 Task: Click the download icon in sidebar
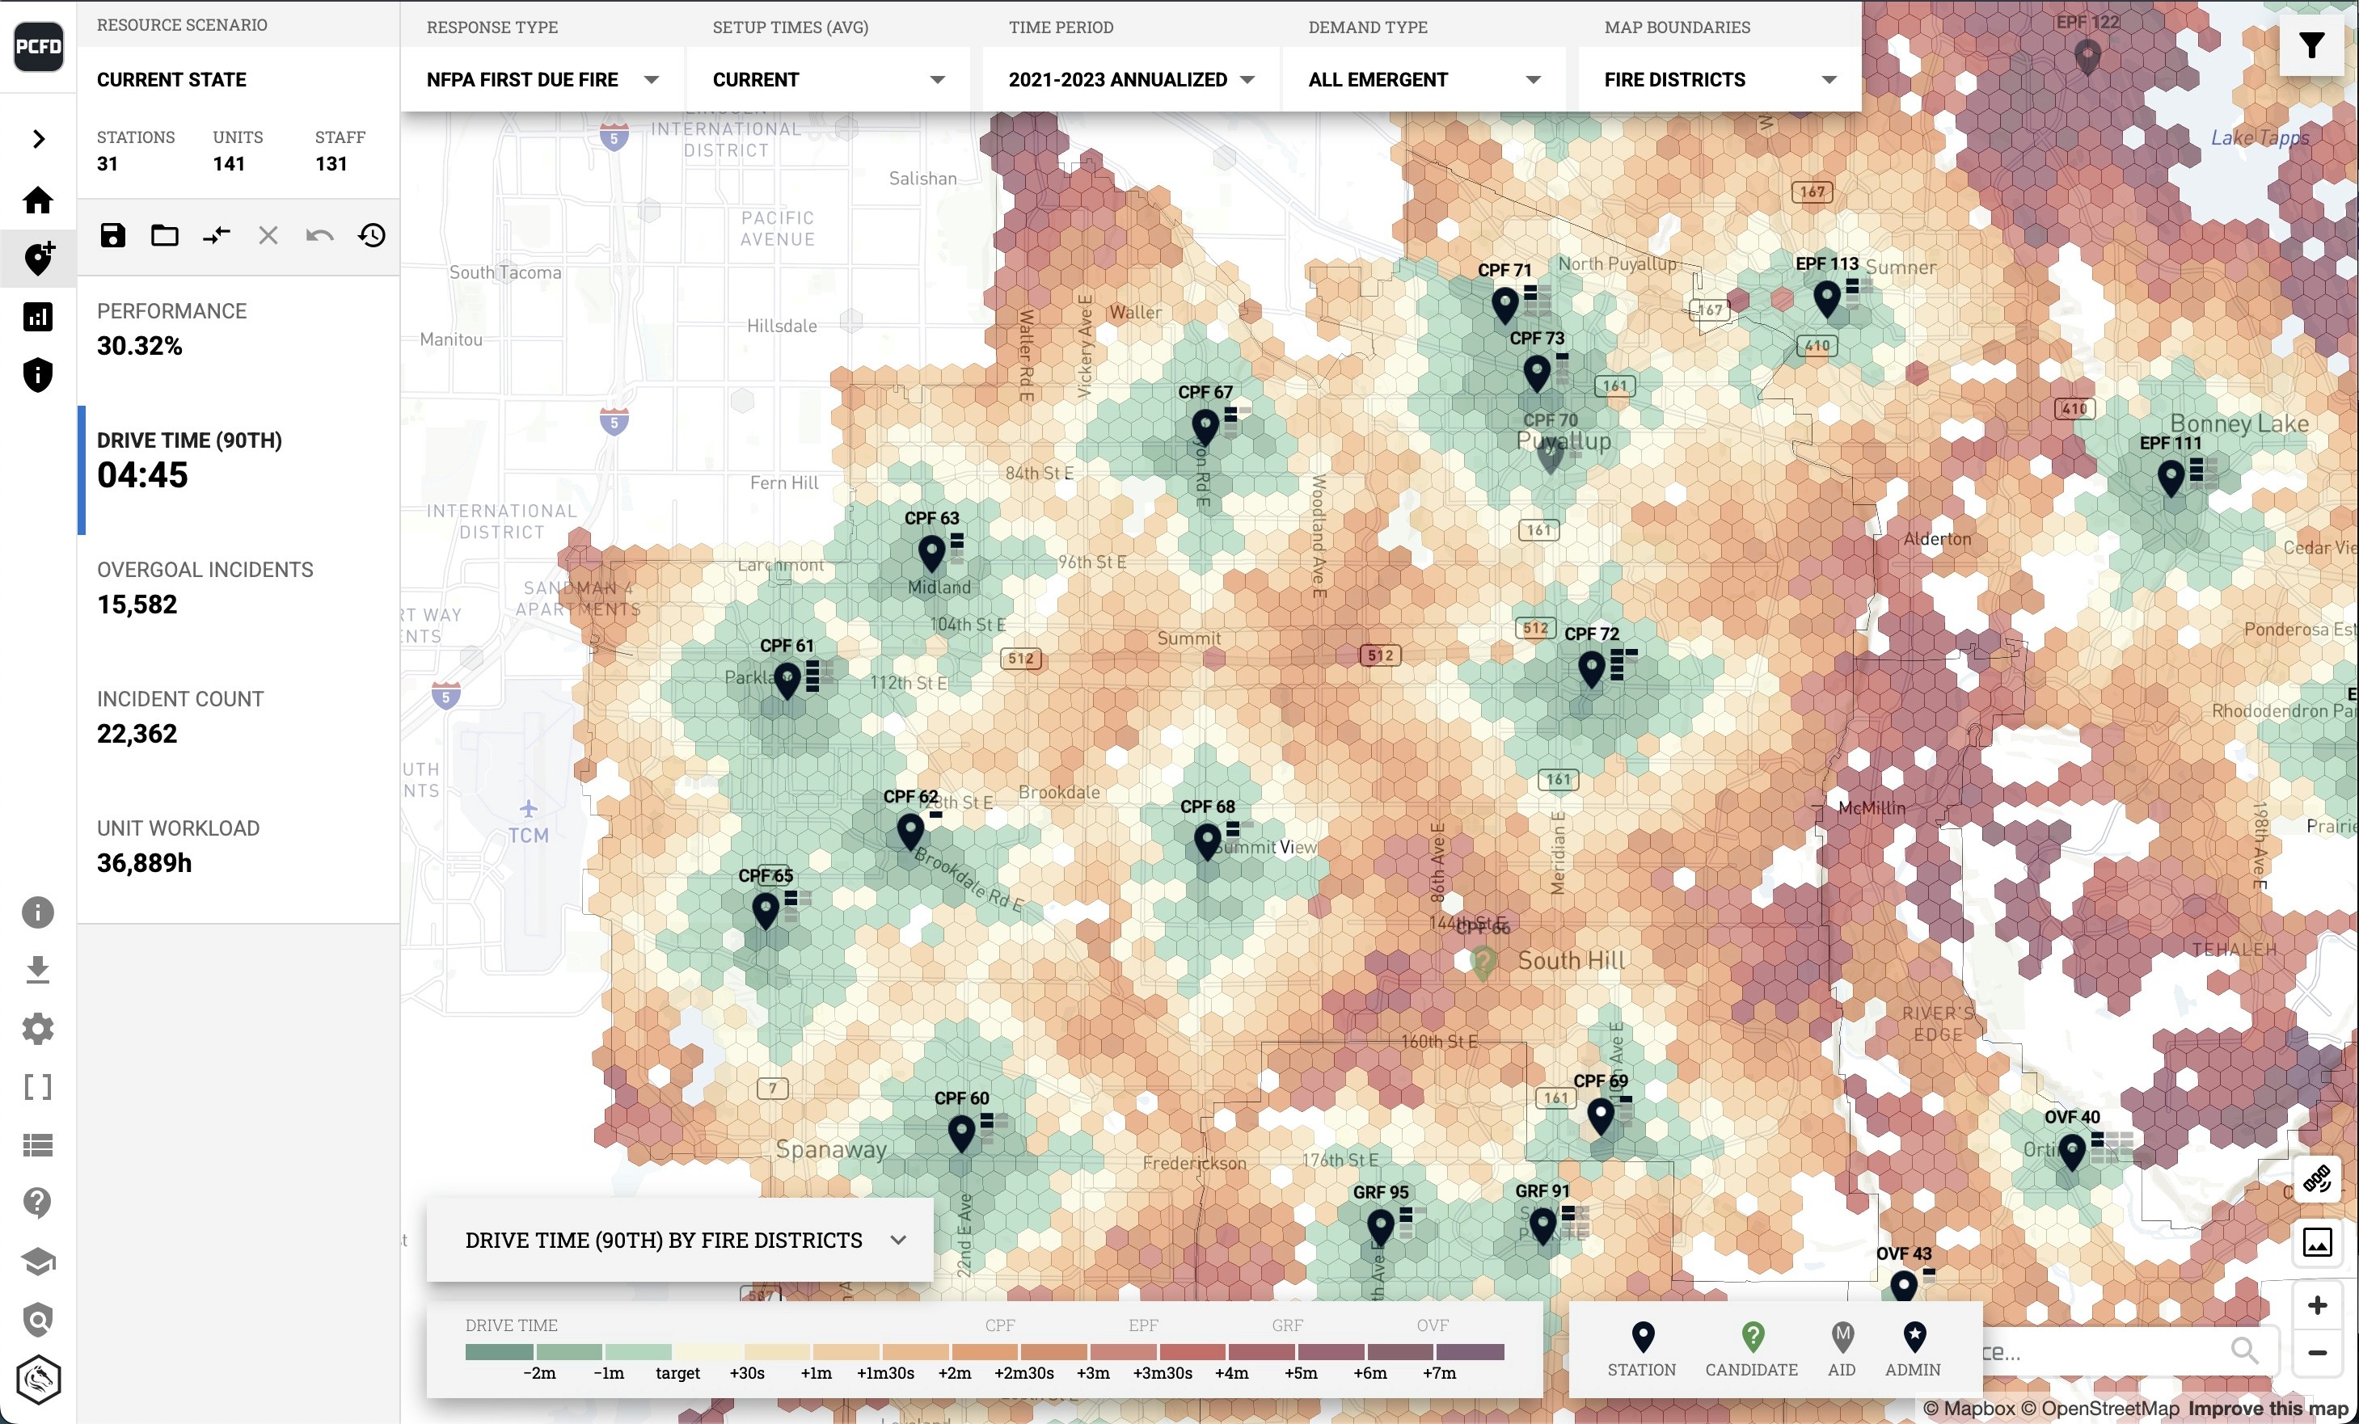click(x=38, y=970)
